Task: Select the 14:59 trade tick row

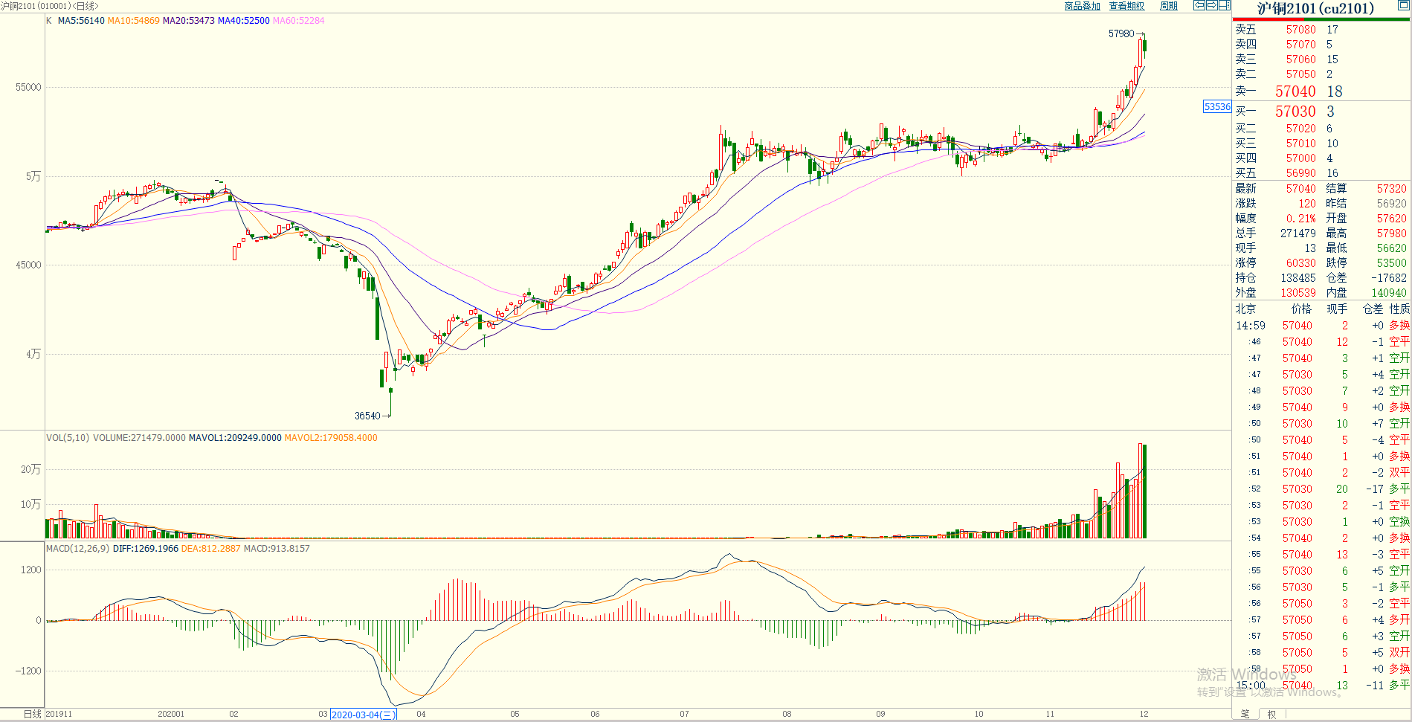Action: 1322,326
